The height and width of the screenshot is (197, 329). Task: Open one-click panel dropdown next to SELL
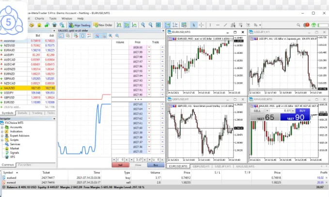pos(267,111)
